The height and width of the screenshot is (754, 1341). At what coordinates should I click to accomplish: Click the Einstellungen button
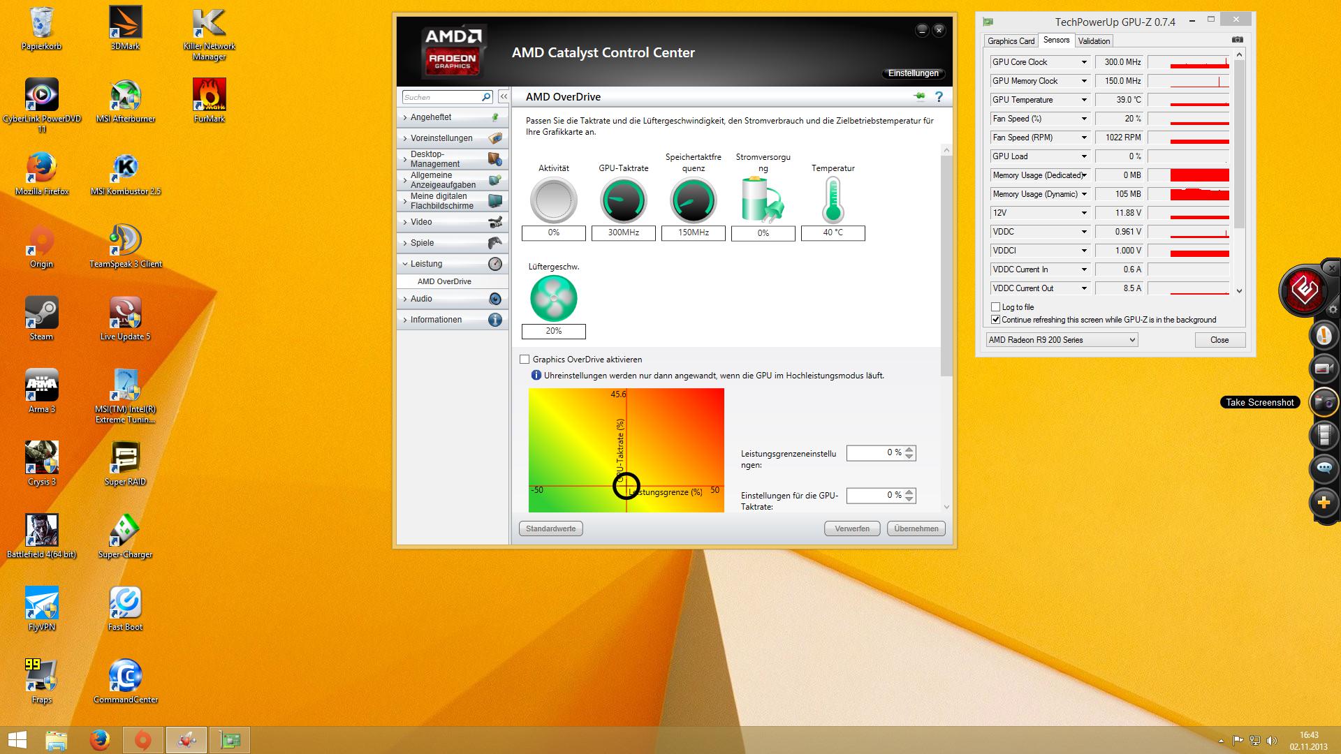pyautogui.click(x=913, y=73)
